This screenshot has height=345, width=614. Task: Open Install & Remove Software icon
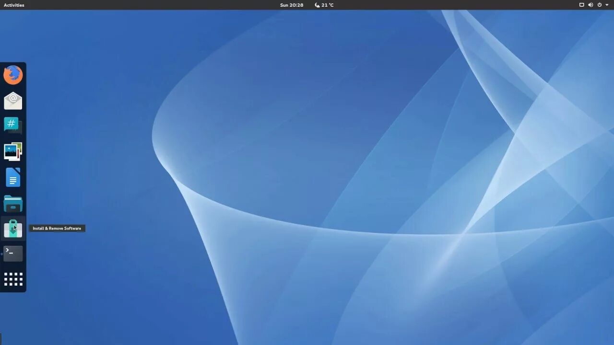coord(13,229)
